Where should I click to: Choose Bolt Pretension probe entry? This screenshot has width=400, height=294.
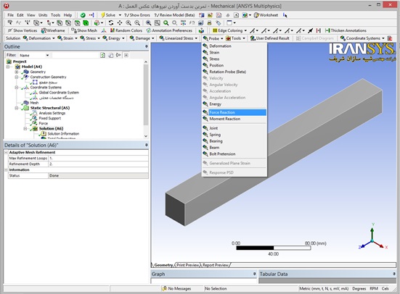(x=234, y=154)
